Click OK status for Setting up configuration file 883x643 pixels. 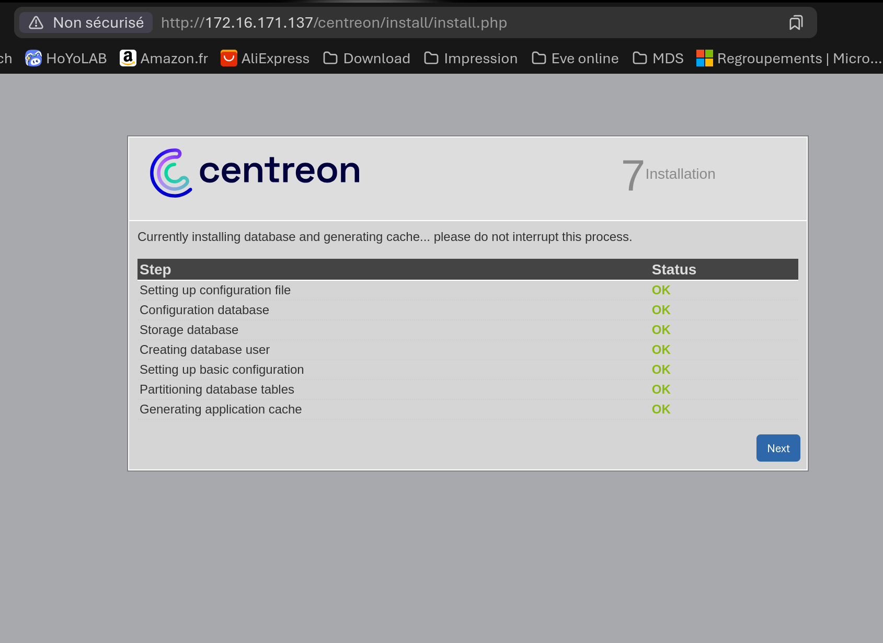661,290
